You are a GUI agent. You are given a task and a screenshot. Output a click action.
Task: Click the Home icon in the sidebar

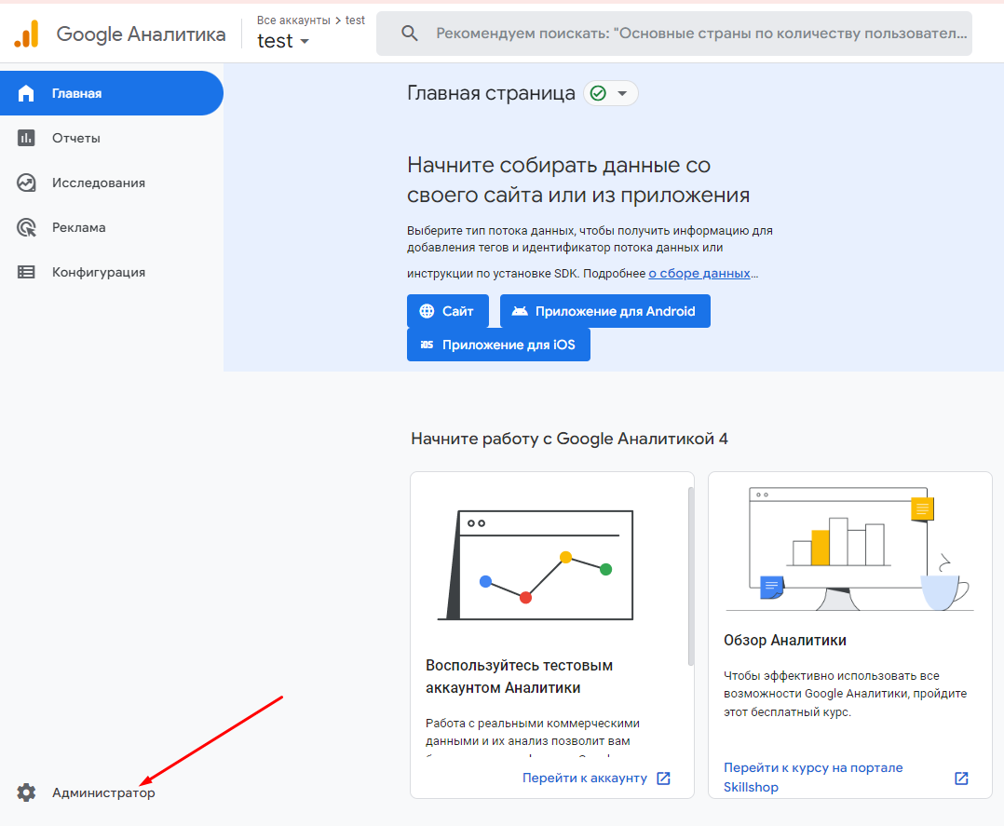click(x=26, y=93)
